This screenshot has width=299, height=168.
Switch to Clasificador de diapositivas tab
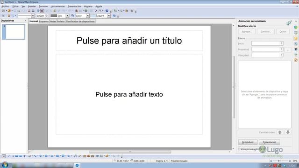(x=80, y=21)
